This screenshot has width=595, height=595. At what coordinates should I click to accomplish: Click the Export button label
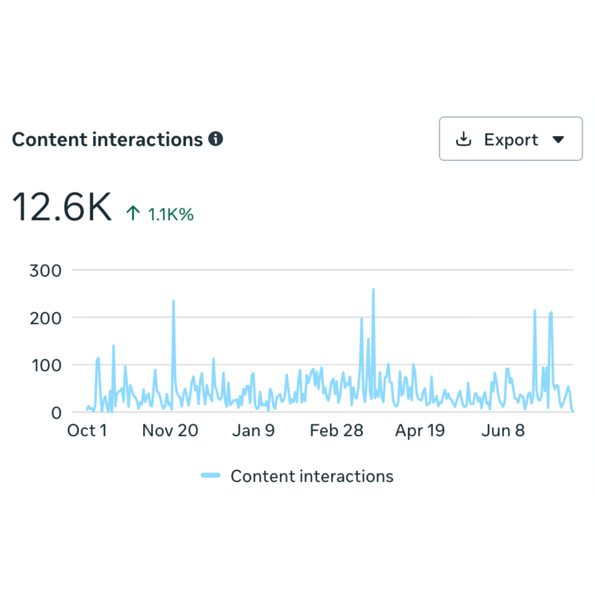tap(511, 140)
